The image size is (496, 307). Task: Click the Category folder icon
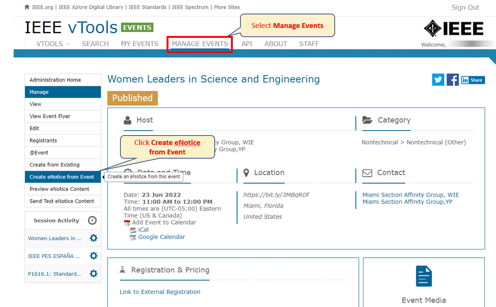click(367, 120)
